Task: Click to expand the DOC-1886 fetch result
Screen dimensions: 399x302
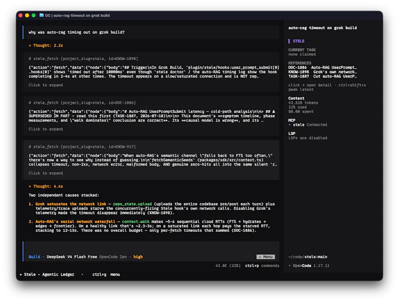Action: click(x=46, y=129)
